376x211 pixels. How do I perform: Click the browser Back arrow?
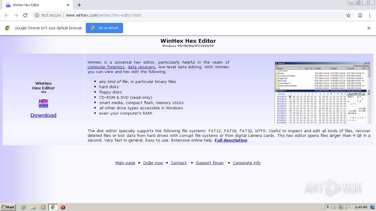(6, 15)
